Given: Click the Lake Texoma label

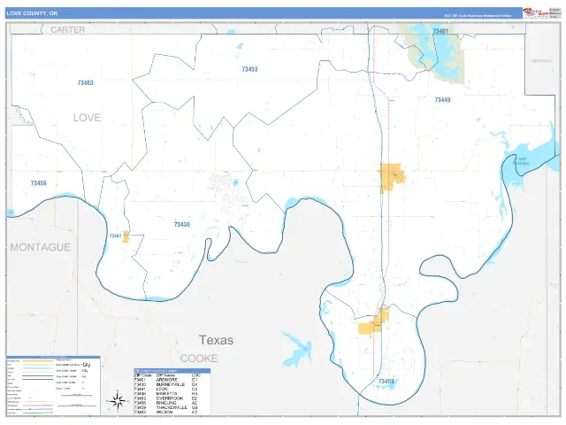Looking at the screenshot, I should tap(521, 161).
